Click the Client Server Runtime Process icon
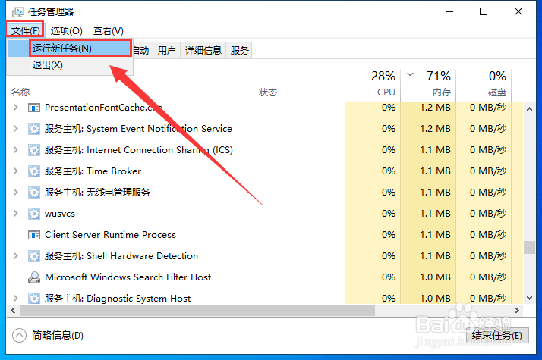This screenshot has width=542, height=360. [x=34, y=235]
